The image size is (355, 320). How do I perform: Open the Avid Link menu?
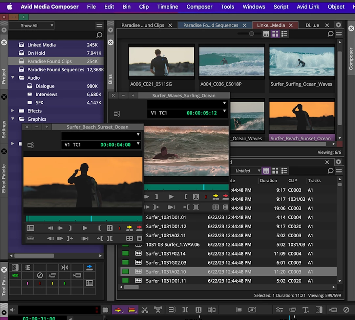coord(308,7)
